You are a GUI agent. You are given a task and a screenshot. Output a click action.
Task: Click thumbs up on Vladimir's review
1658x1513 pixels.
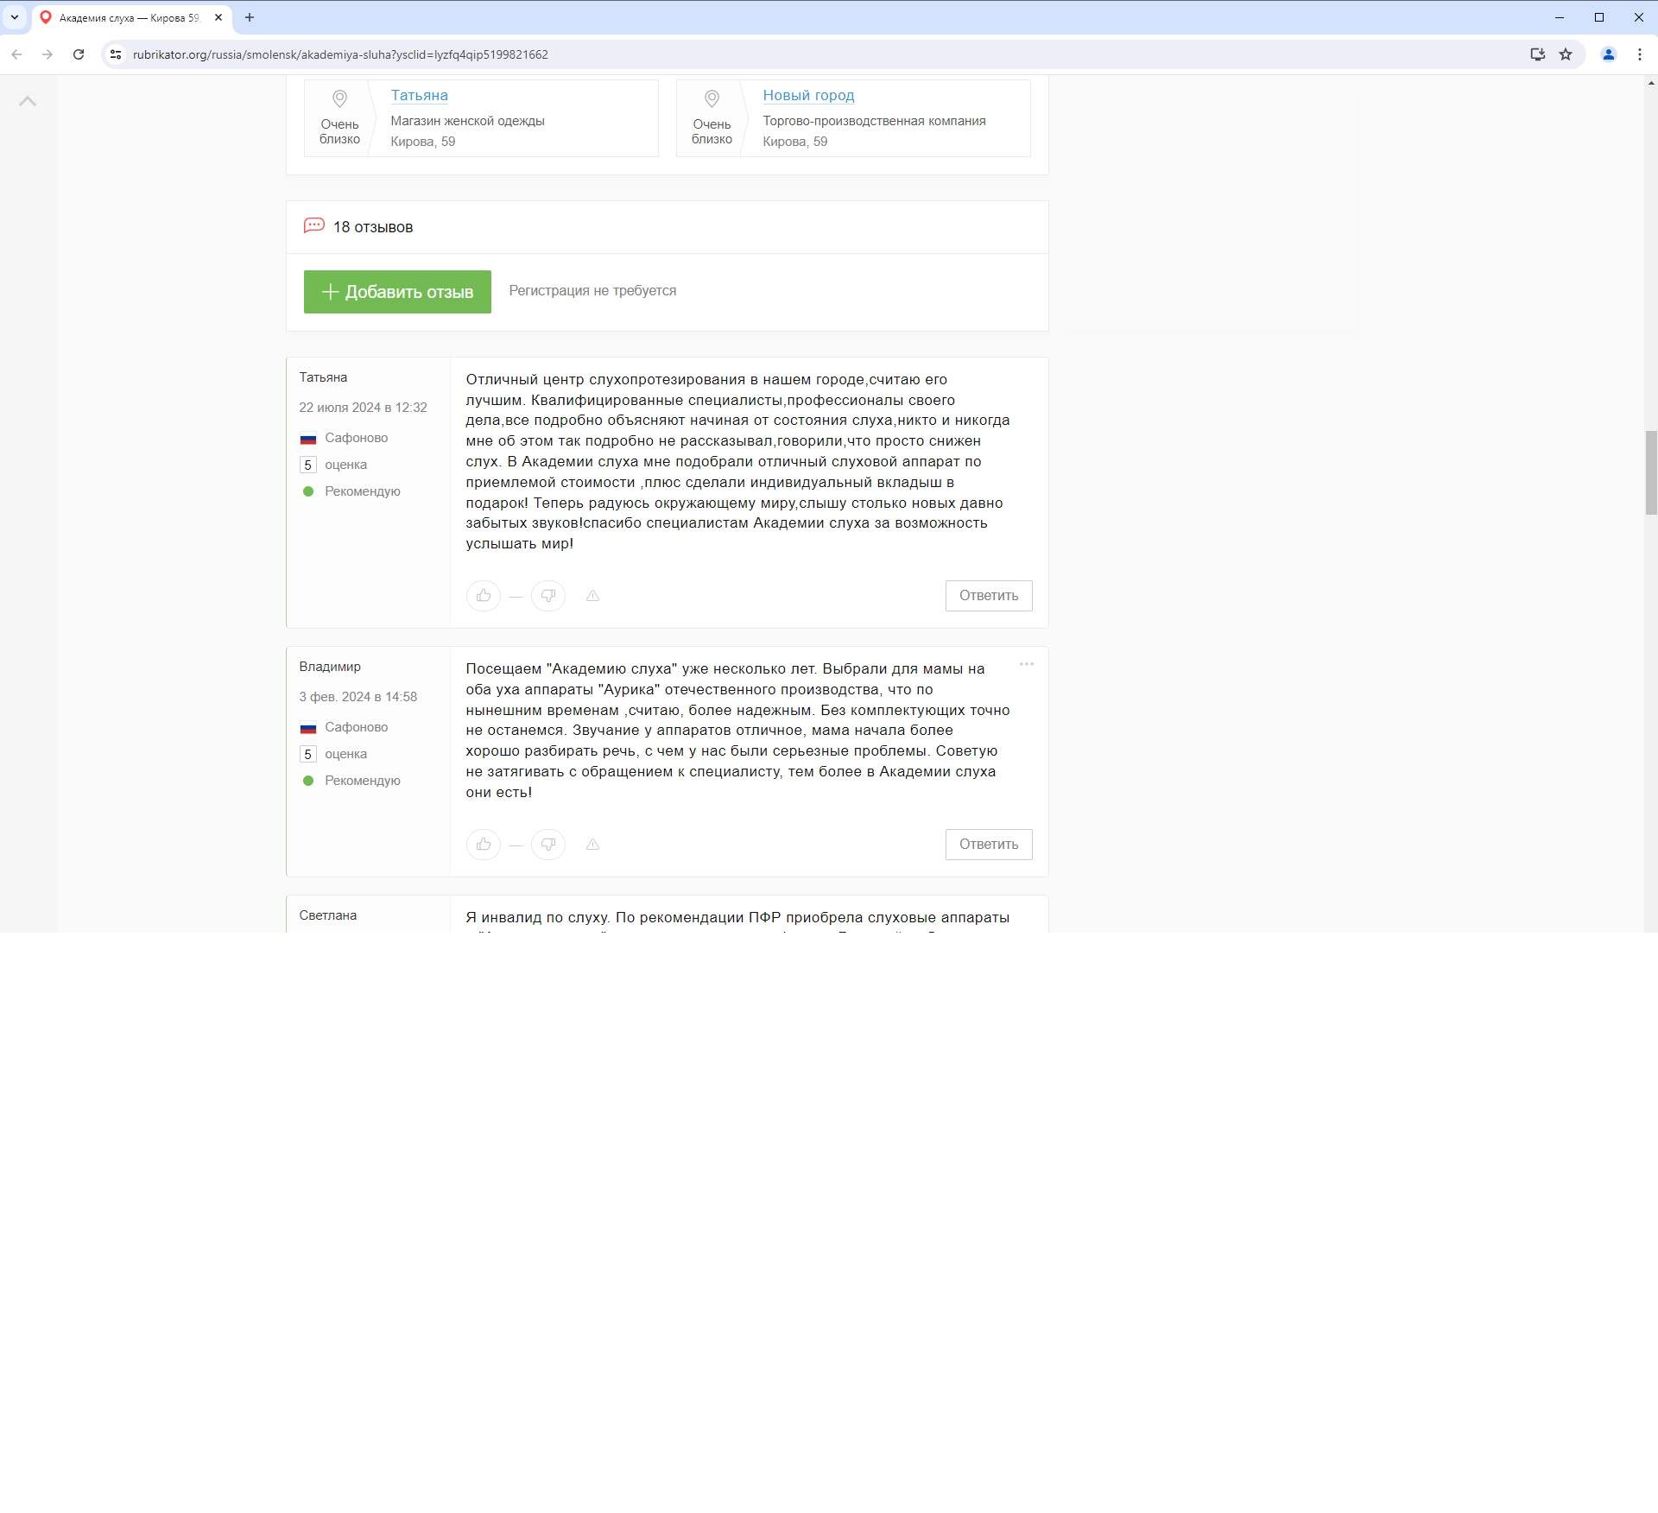pos(483,845)
